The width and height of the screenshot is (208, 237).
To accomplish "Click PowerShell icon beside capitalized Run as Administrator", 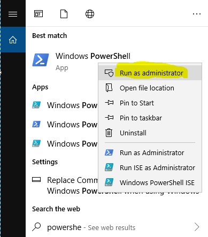I will (x=109, y=152).
